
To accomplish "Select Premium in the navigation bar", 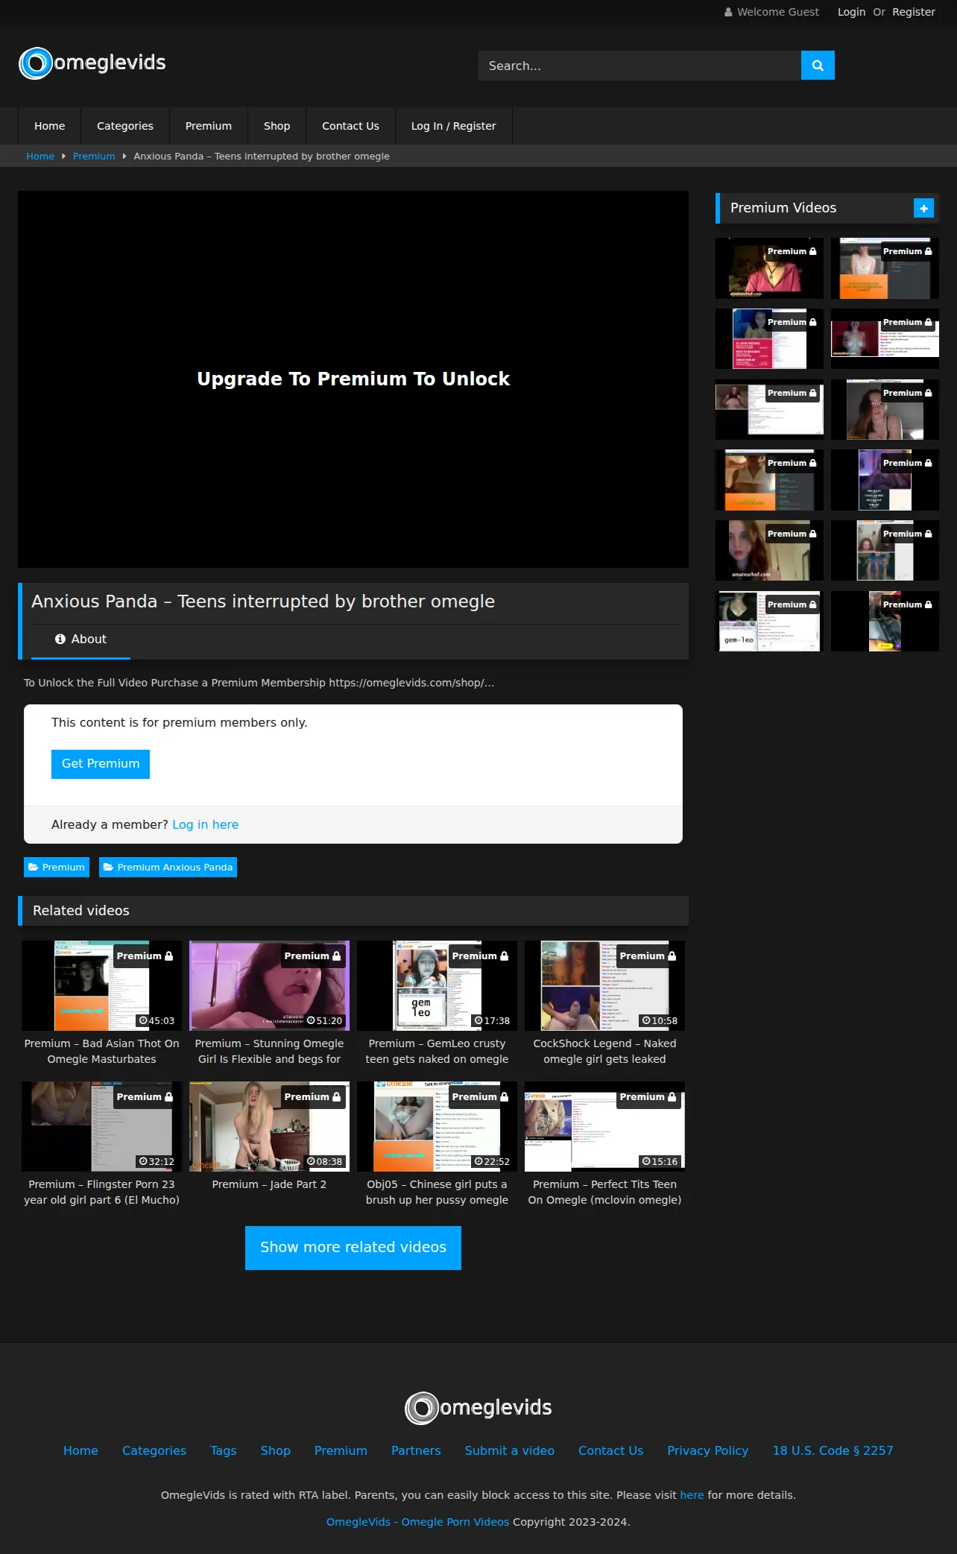I will click(209, 126).
